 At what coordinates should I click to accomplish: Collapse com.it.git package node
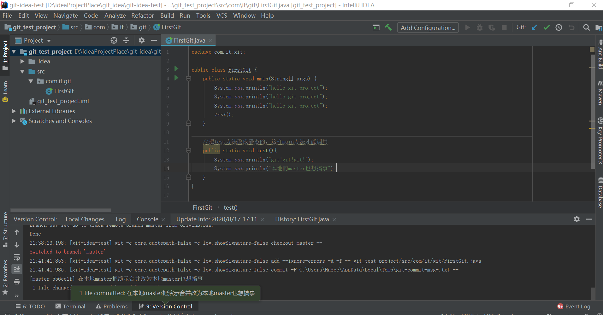pos(31,81)
